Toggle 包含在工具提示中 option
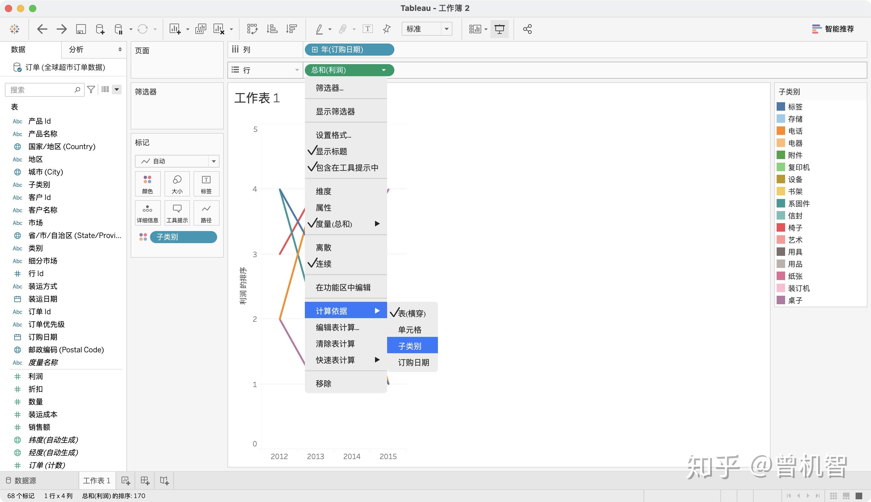 tap(347, 168)
